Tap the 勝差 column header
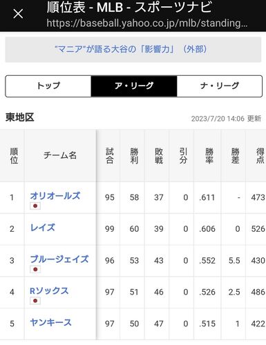266x345 pixels. pos(235,156)
